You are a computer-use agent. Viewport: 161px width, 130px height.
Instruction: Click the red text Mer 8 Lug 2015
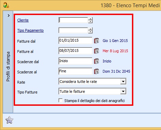click(115, 51)
